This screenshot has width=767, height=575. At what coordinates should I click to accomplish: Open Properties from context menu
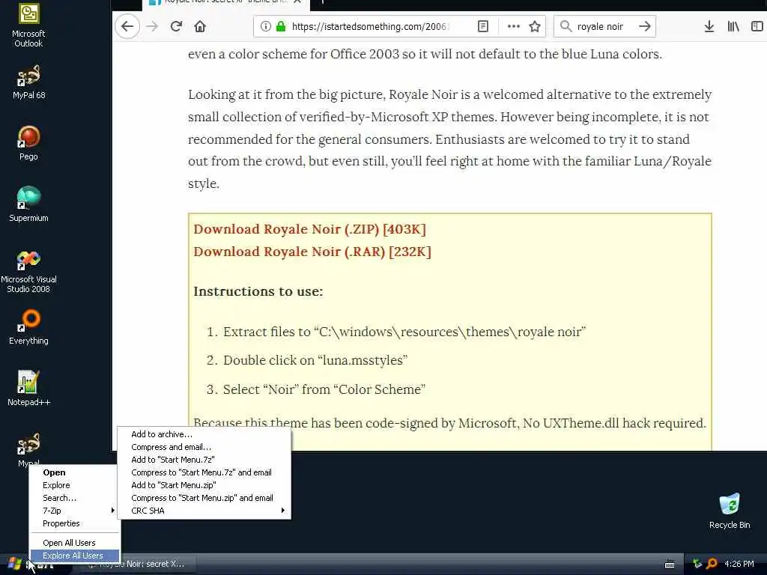point(74,523)
